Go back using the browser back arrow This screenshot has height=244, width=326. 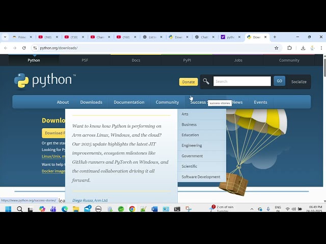click(6, 48)
